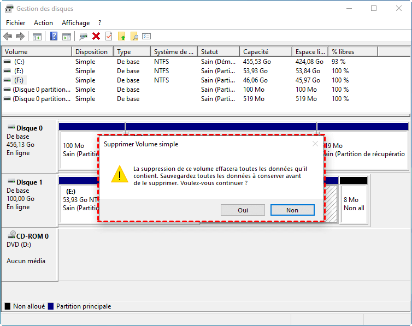Click the 53,84 Go free space cell

coord(308,71)
